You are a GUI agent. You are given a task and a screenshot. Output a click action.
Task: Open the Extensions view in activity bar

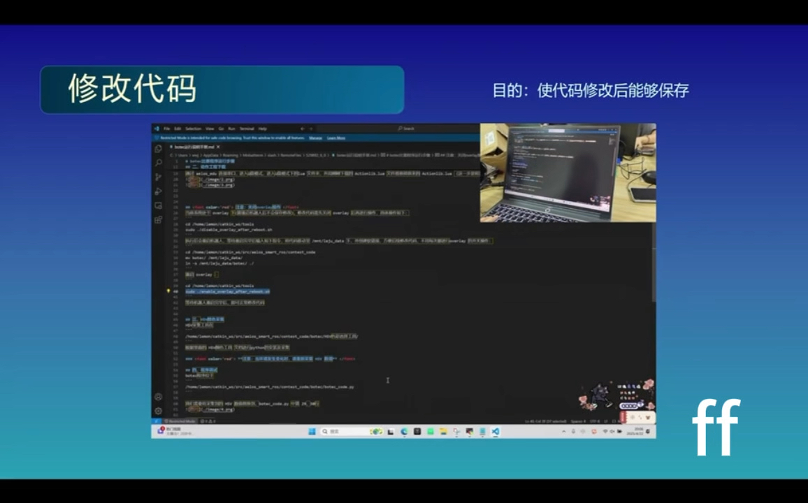tap(158, 220)
